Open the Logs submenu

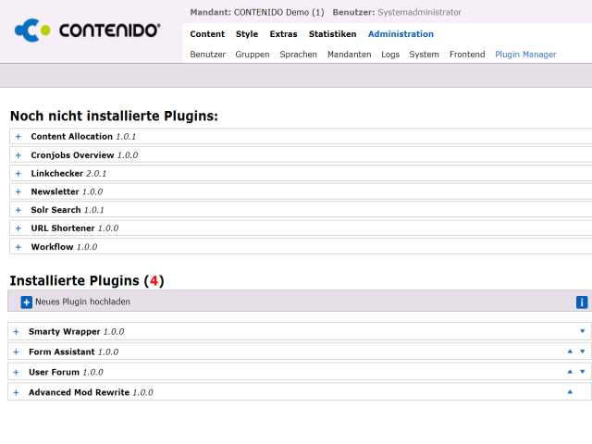tap(390, 55)
